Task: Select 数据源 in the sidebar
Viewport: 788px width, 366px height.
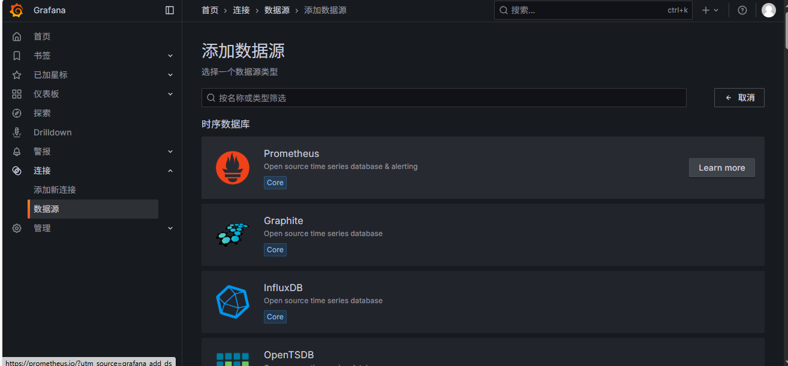Action: click(x=93, y=209)
